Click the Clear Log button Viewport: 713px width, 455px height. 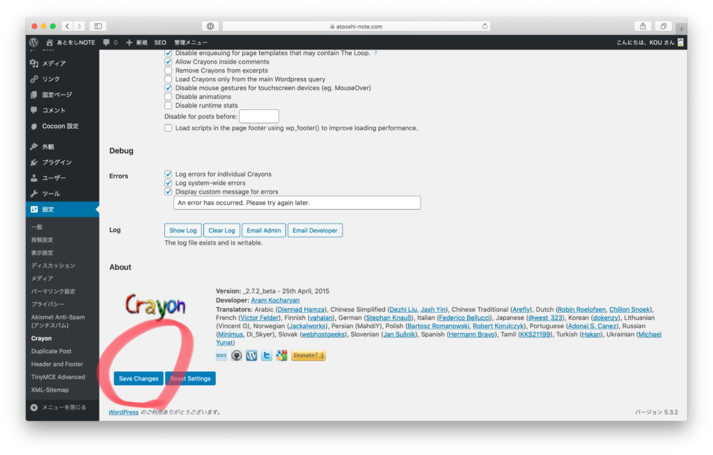tap(221, 231)
